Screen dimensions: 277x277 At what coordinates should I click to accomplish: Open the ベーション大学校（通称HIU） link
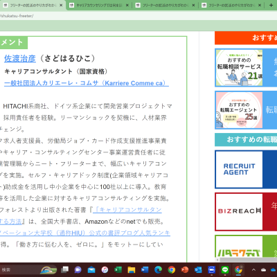pos(85,233)
